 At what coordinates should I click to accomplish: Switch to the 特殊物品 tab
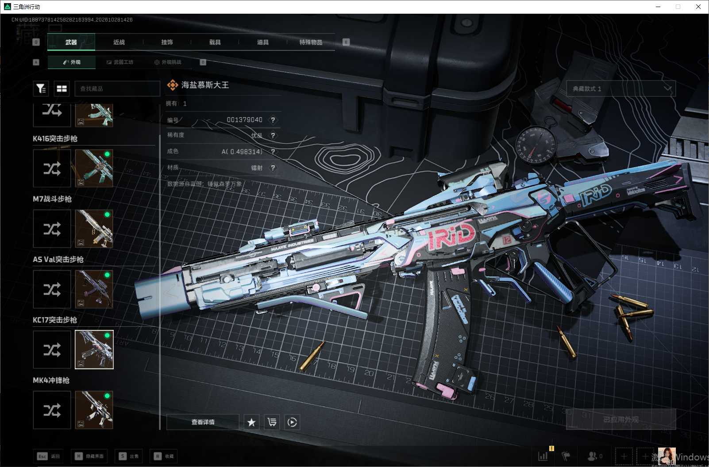coord(311,42)
